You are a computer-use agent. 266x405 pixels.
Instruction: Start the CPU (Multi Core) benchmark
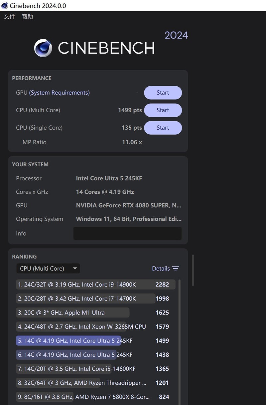[x=163, y=110]
